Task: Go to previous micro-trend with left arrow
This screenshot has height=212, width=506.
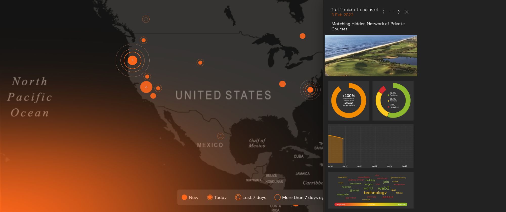Action: point(386,12)
